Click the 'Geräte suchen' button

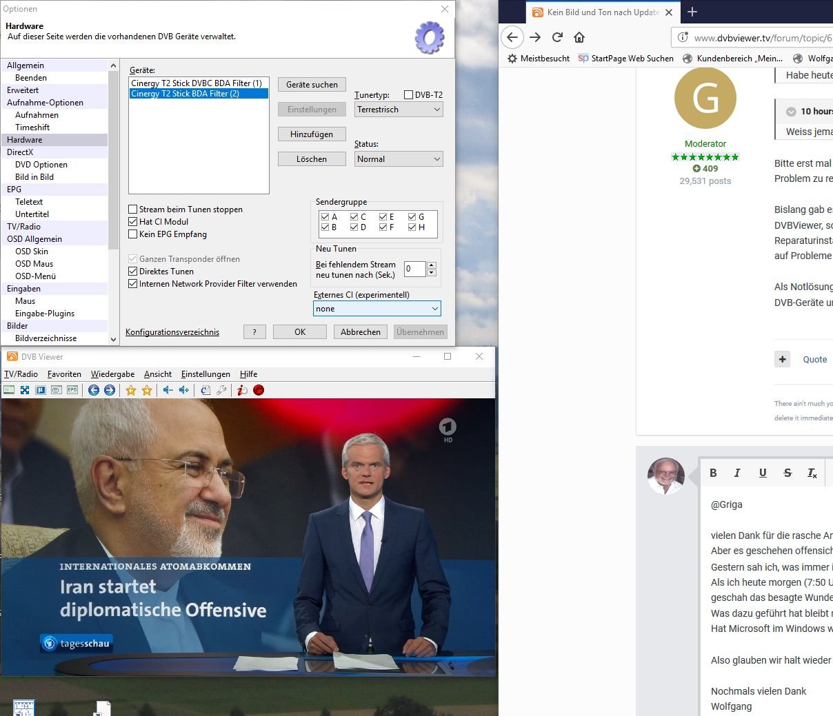312,85
